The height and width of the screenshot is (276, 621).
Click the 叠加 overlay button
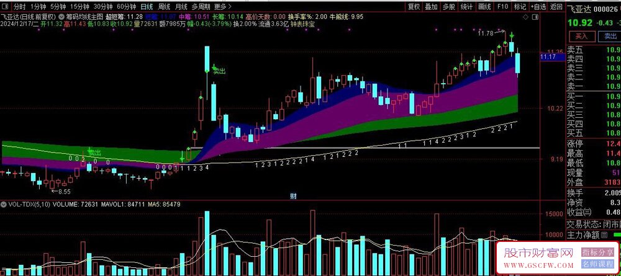point(432,7)
